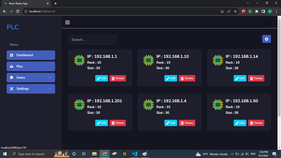Image resolution: width=281 pixels, height=158 pixels.
Task: Click the taskbar search box
Action: click(x=39, y=154)
